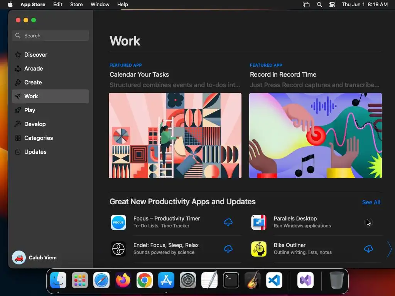The width and height of the screenshot is (395, 296).
Task: Open Finder from the Dock
Action: (x=58, y=280)
